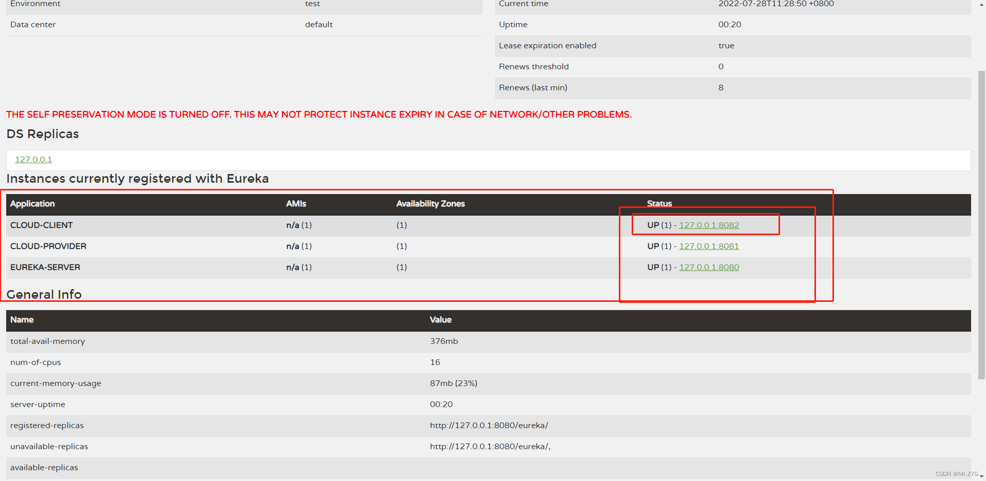Click the num-of-cpus row name
The image size is (986, 481).
[35, 362]
